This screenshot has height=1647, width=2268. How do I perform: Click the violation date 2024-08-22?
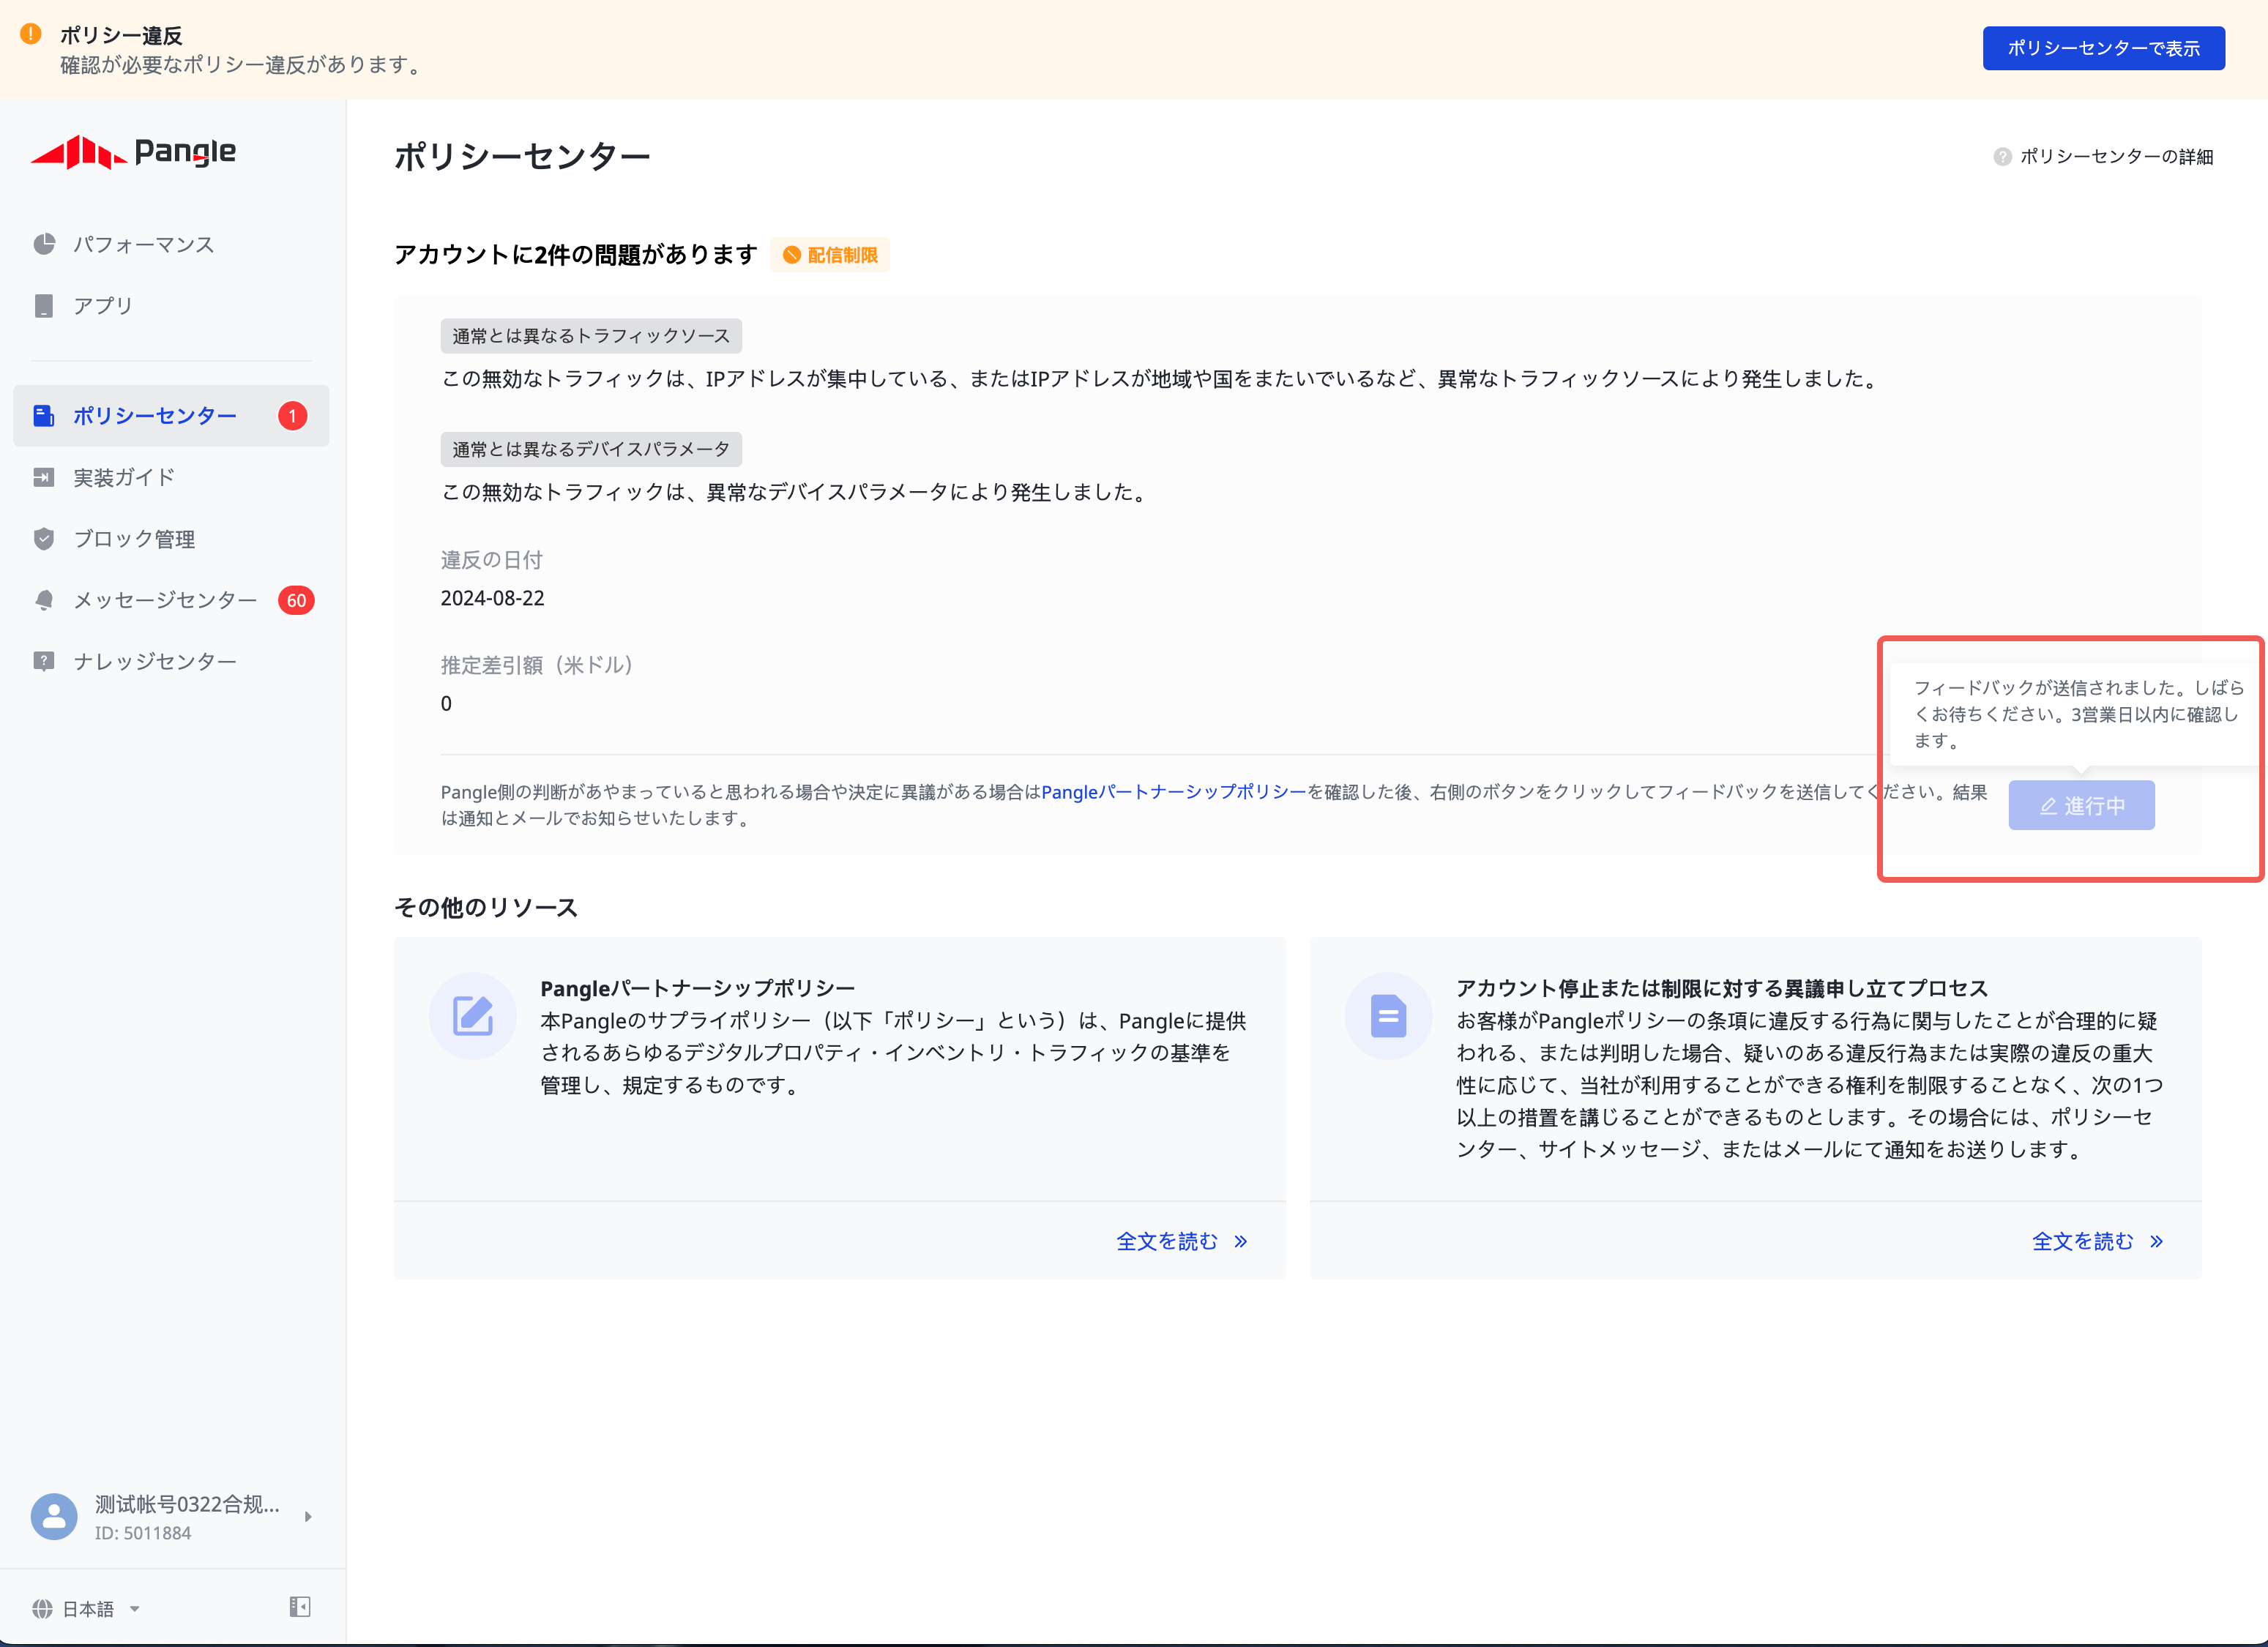493,598
